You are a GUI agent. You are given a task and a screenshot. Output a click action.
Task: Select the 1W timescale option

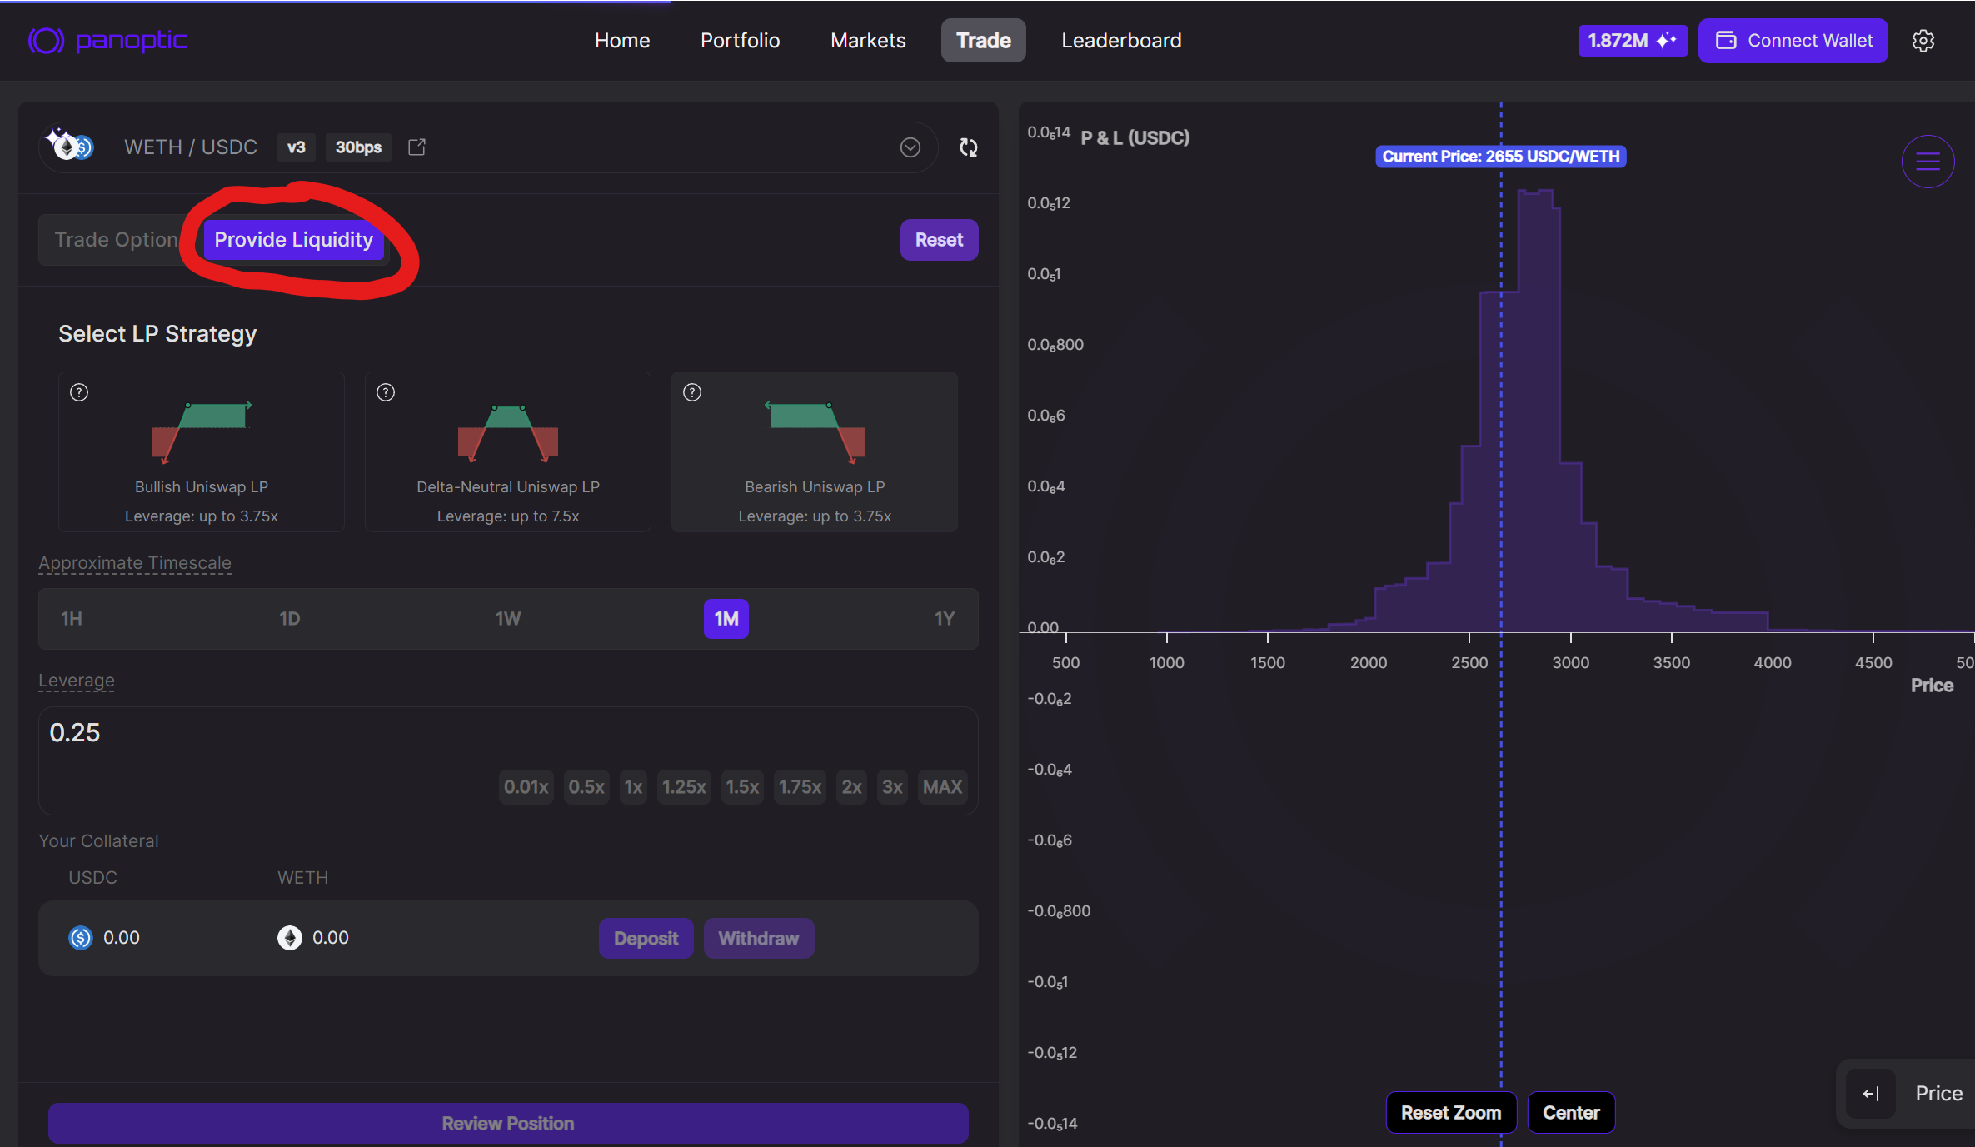(x=507, y=619)
